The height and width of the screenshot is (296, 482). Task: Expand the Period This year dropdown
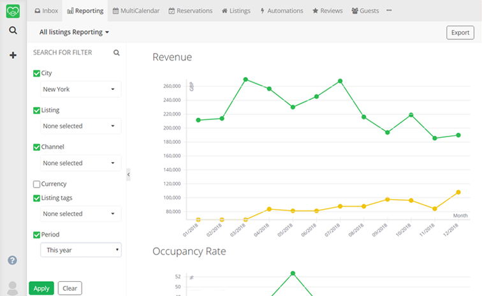pyautogui.click(x=80, y=251)
